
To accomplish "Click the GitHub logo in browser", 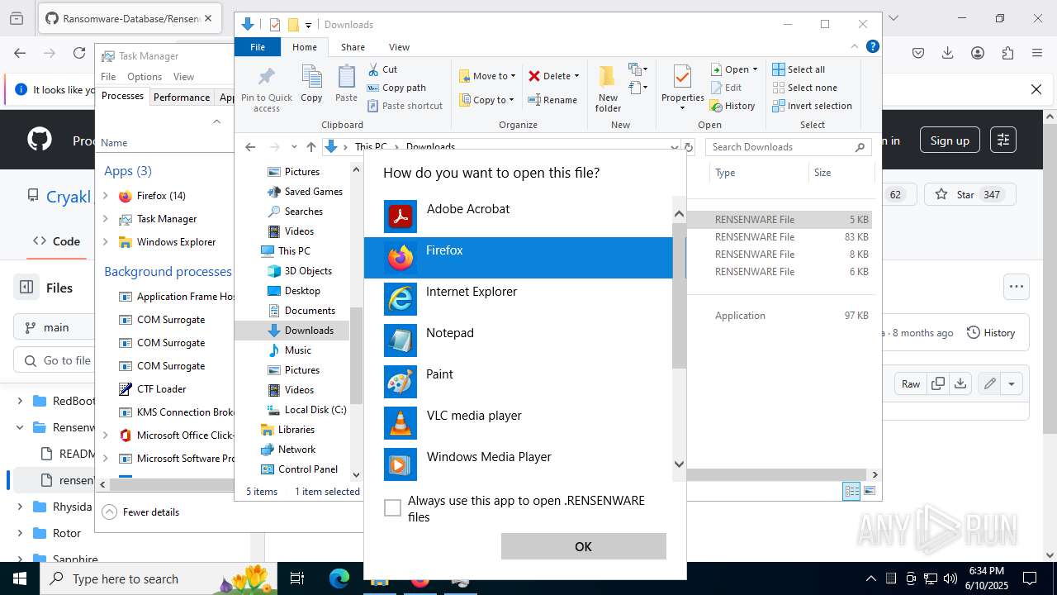I will click(x=40, y=140).
